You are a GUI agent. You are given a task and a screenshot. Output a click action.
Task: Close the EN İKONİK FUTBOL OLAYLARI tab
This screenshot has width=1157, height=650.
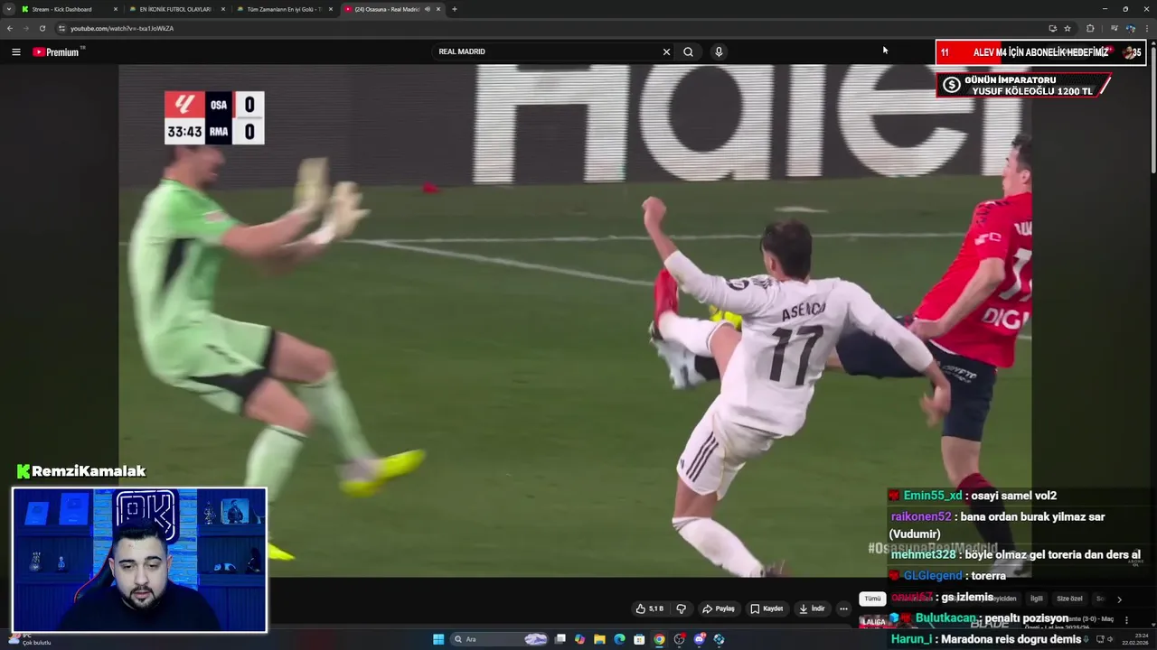[223, 9]
